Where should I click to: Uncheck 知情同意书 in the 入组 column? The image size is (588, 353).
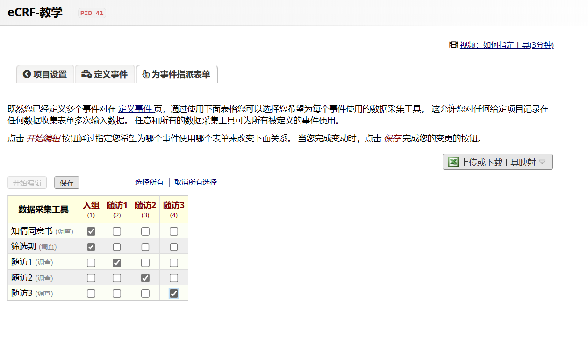[91, 231]
